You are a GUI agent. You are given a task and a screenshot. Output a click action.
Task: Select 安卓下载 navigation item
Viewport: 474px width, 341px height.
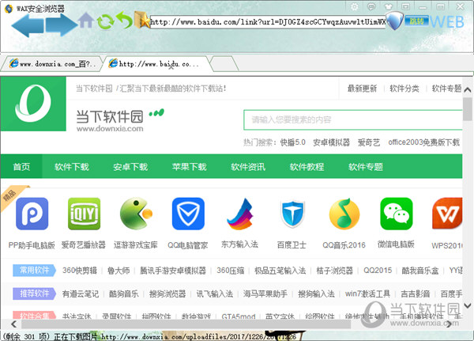click(130, 166)
